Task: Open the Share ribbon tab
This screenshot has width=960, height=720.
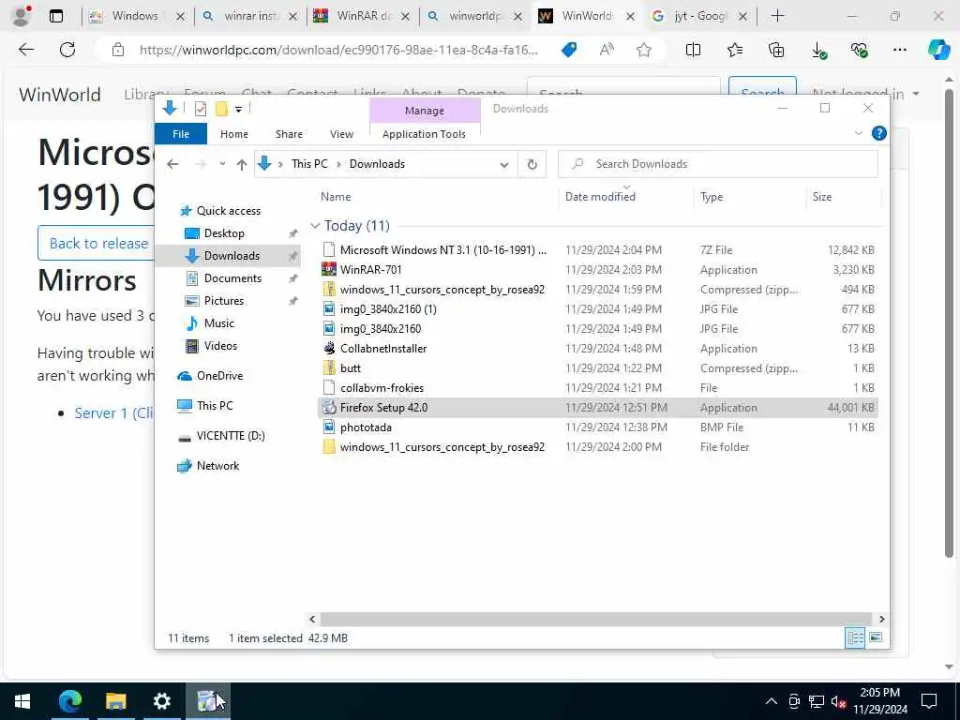Action: click(x=289, y=134)
